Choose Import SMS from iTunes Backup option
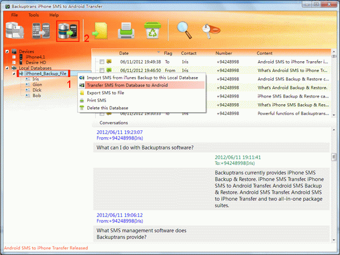The width and height of the screenshot is (340, 255). point(141,78)
